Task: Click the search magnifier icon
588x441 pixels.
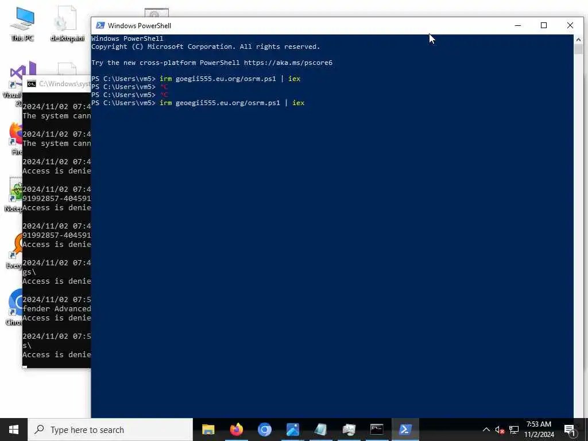Action: pyautogui.click(x=39, y=430)
